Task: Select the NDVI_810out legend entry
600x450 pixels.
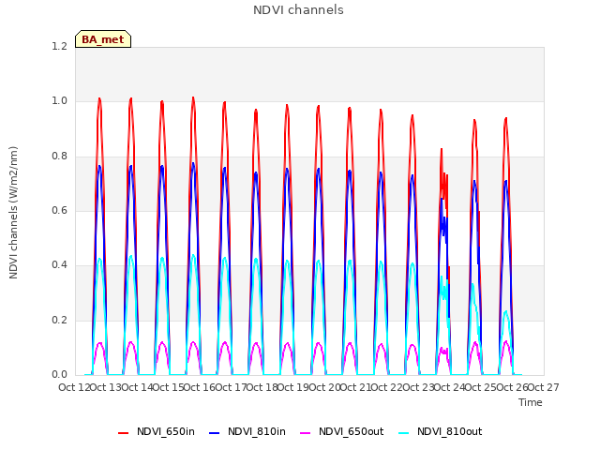Action: (x=441, y=431)
